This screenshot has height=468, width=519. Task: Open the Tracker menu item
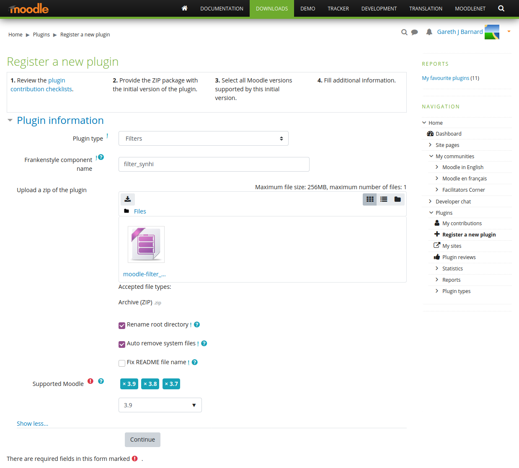pyautogui.click(x=338, y=8)
